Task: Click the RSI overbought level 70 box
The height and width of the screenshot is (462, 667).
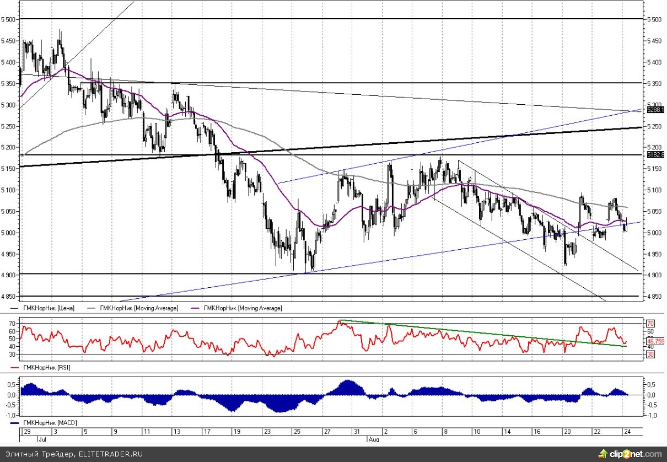Action: pos(650,323)
